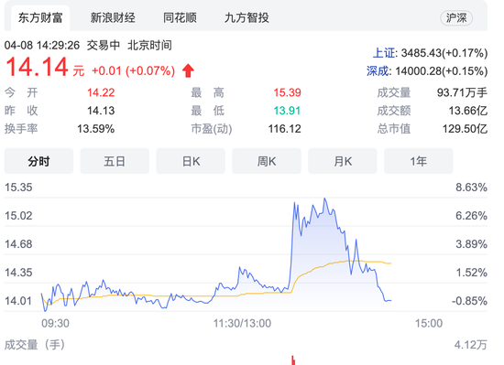The width and height of the screenshot is (504, 365).
Task: Select the 分时 chart view
Action: [x=38, y=161]
